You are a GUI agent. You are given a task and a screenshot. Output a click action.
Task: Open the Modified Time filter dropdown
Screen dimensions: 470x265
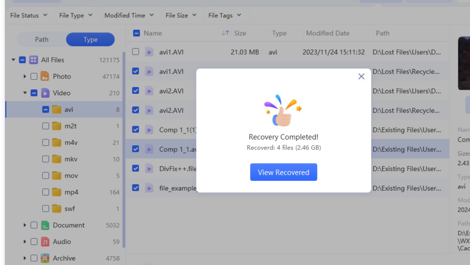129,15
